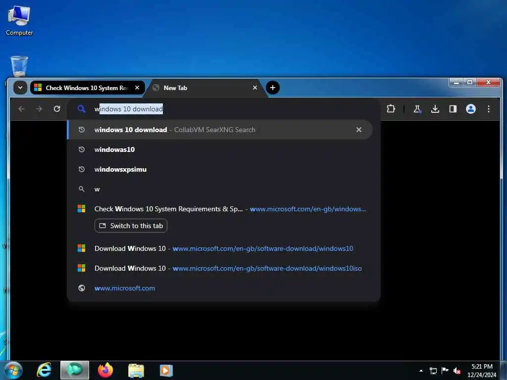Screen dimensions: 507x380
Task: Click Microsoft logo beside windows10iso suggestion
Action: click(x=82, y=268)
